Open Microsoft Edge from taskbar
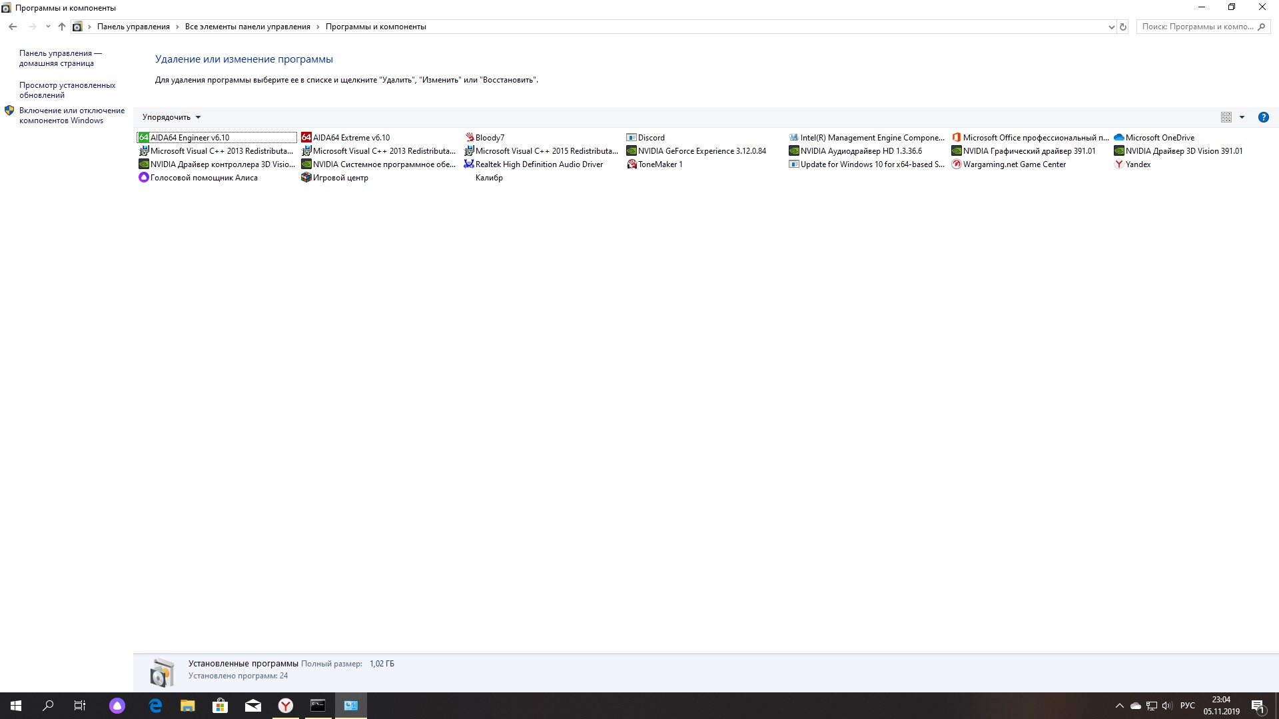The height and width of the screenshot is (719, 1279). point(155,706)
